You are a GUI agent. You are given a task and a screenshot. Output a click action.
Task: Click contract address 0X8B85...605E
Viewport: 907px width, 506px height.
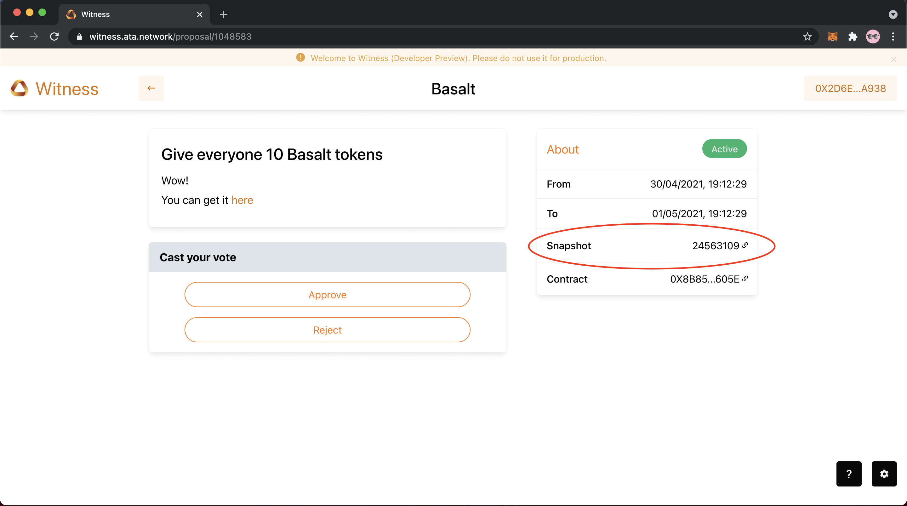704,279
